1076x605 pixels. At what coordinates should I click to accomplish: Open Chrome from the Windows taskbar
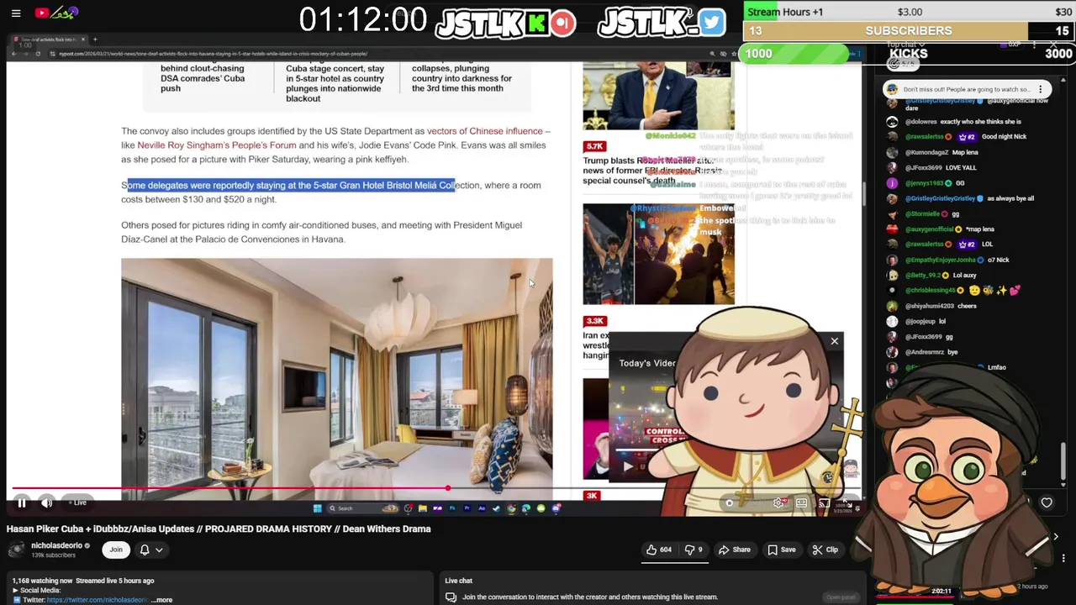point(511,508)
